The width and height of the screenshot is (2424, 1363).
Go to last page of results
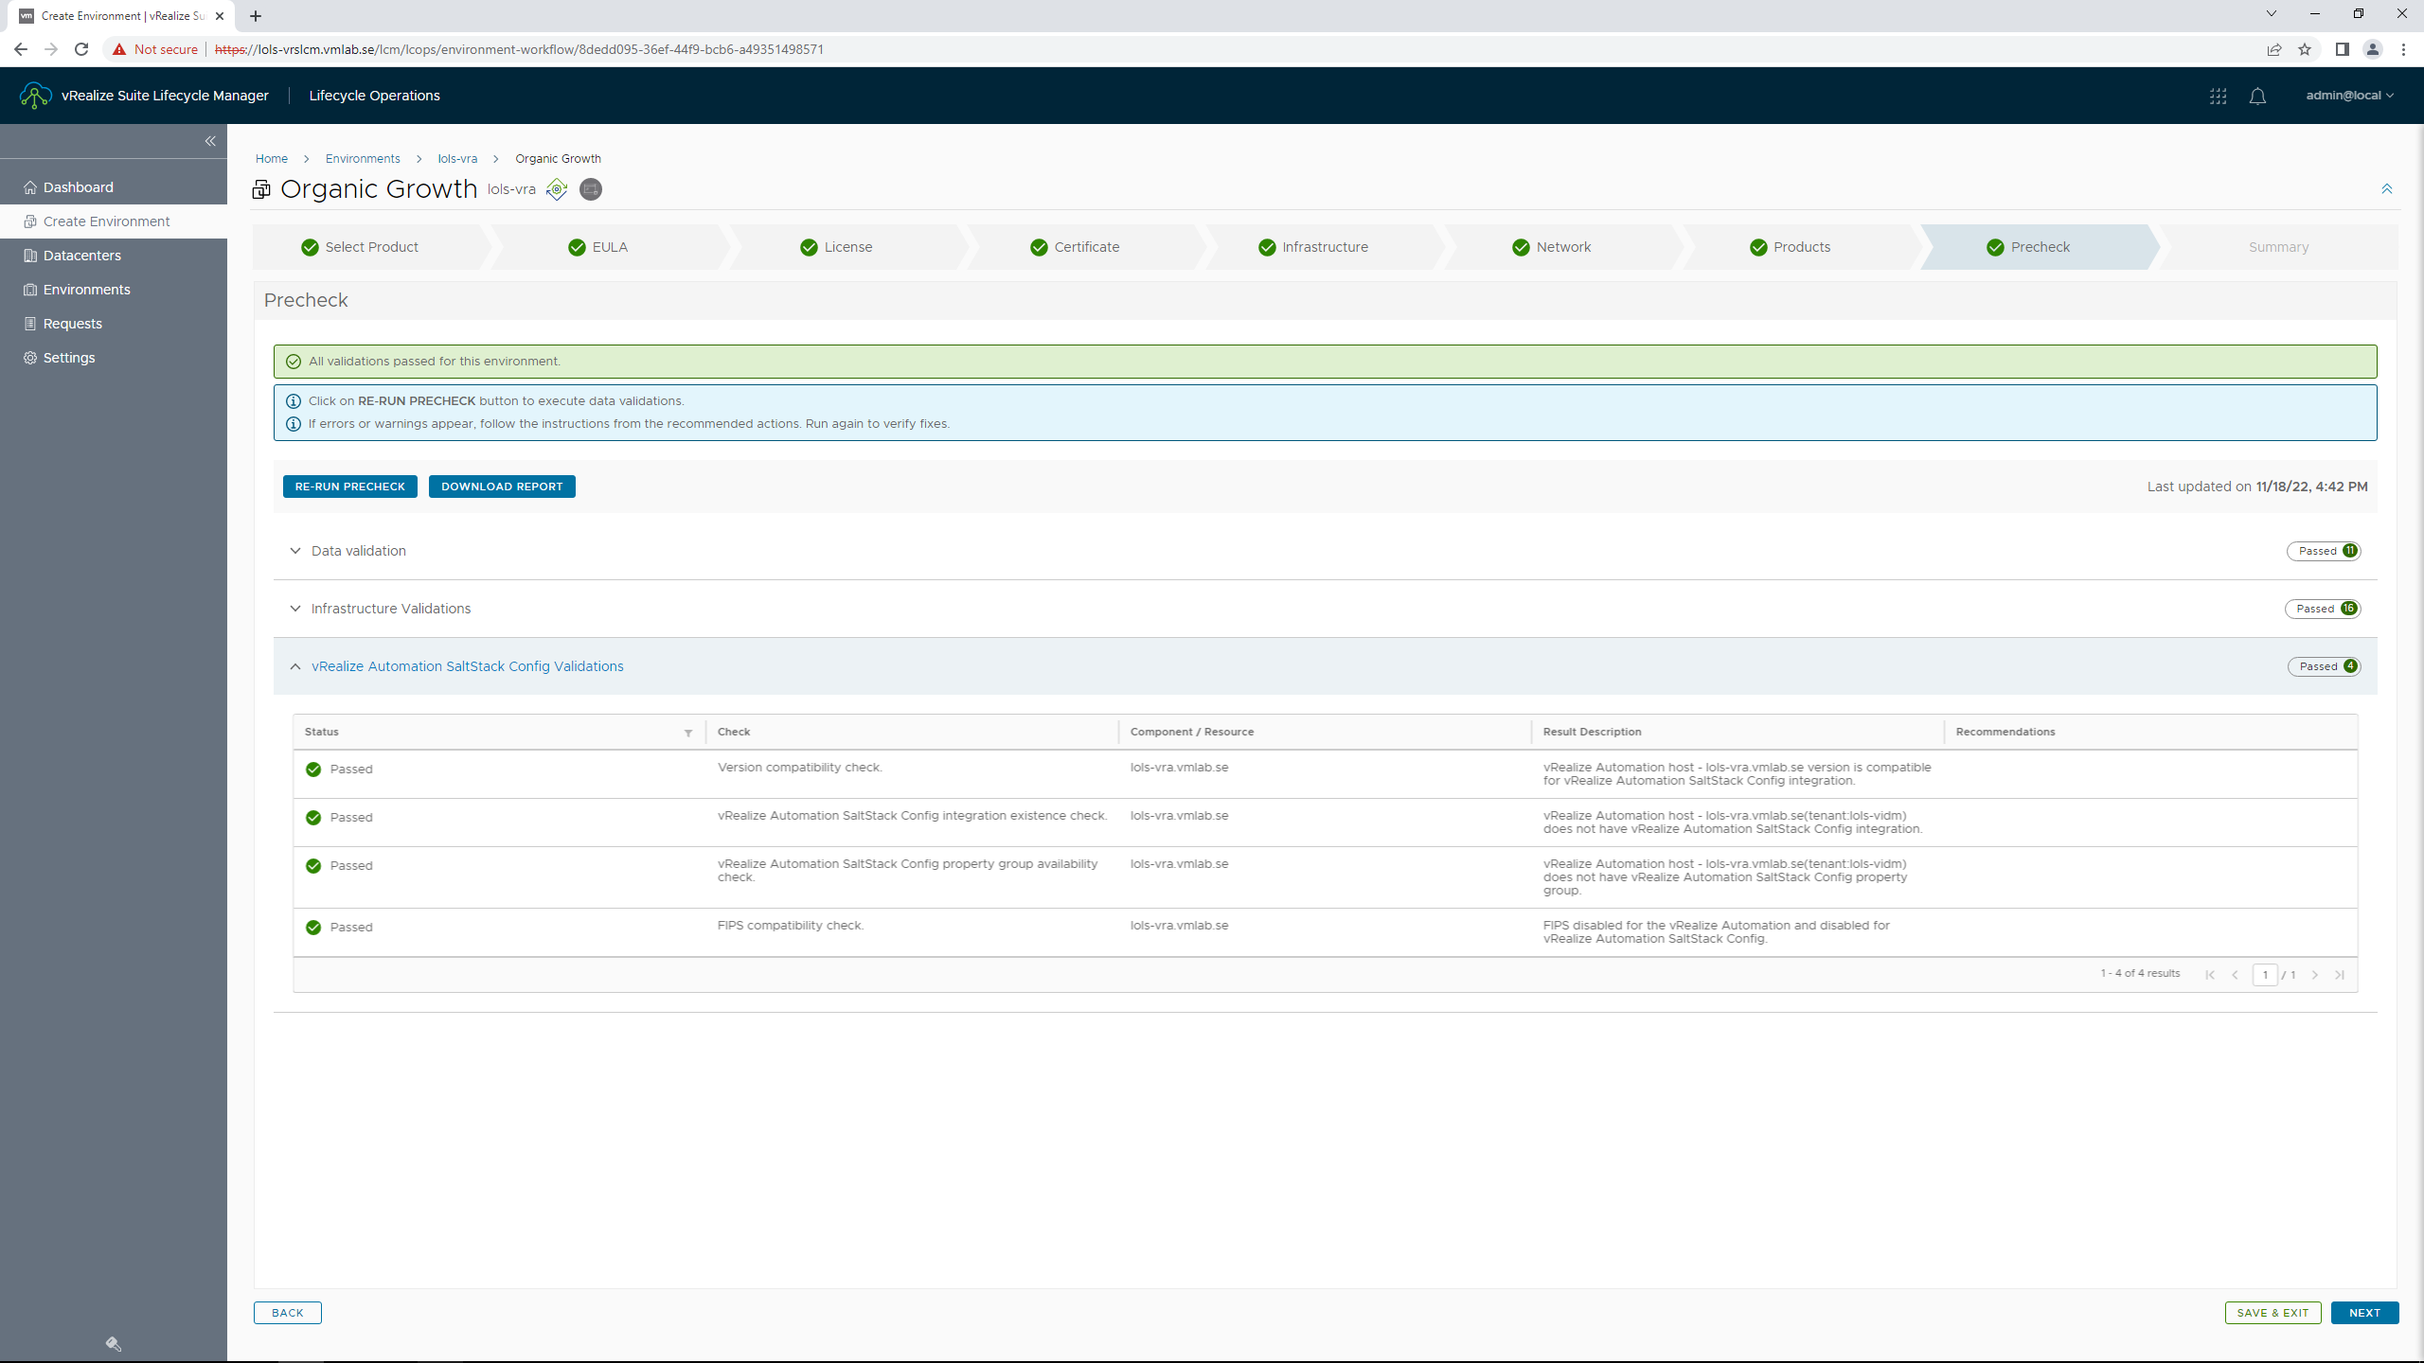(2340, 975)
